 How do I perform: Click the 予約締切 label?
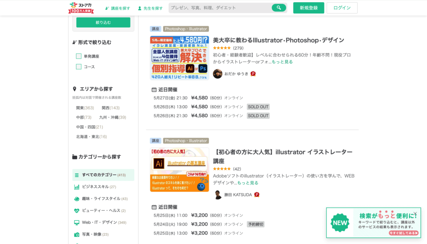point(256,224)
